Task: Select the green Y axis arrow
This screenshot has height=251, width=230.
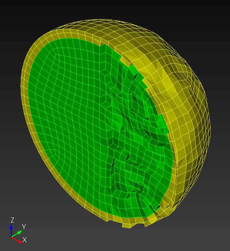Action: coord(17,234)
